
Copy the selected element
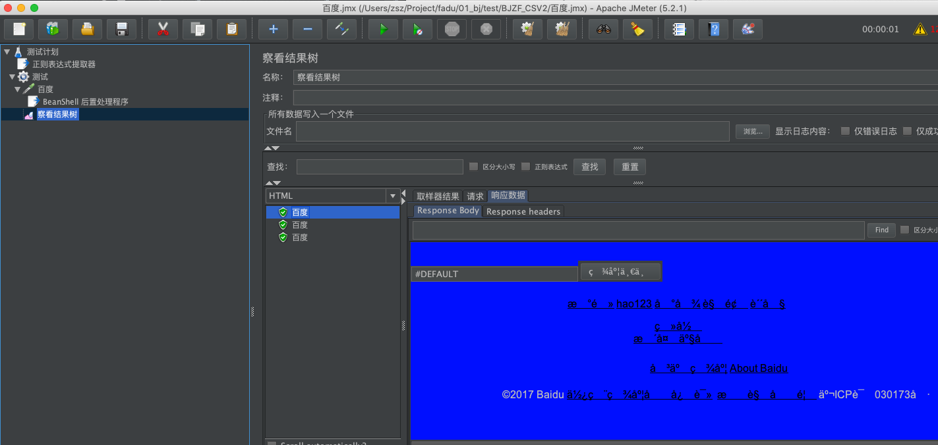[197, 29]
